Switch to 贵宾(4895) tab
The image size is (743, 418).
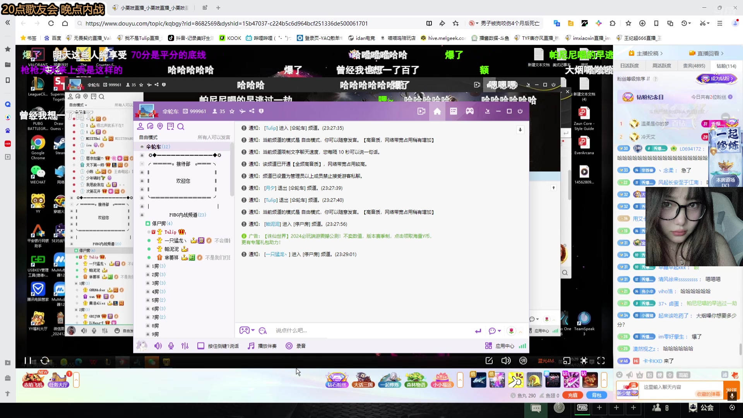click(x=694, y=66)
